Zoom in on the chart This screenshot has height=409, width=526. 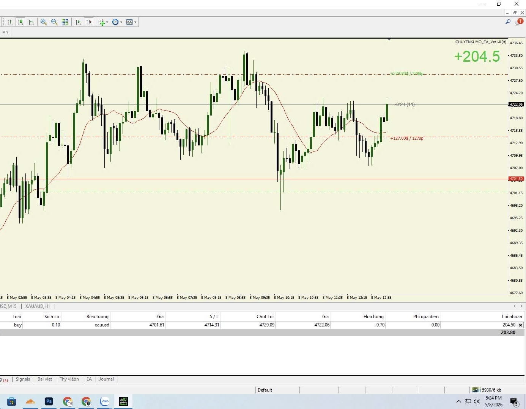[x=44, y=22]
